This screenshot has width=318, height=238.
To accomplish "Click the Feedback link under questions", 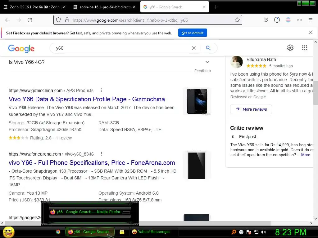I will 202,71.
